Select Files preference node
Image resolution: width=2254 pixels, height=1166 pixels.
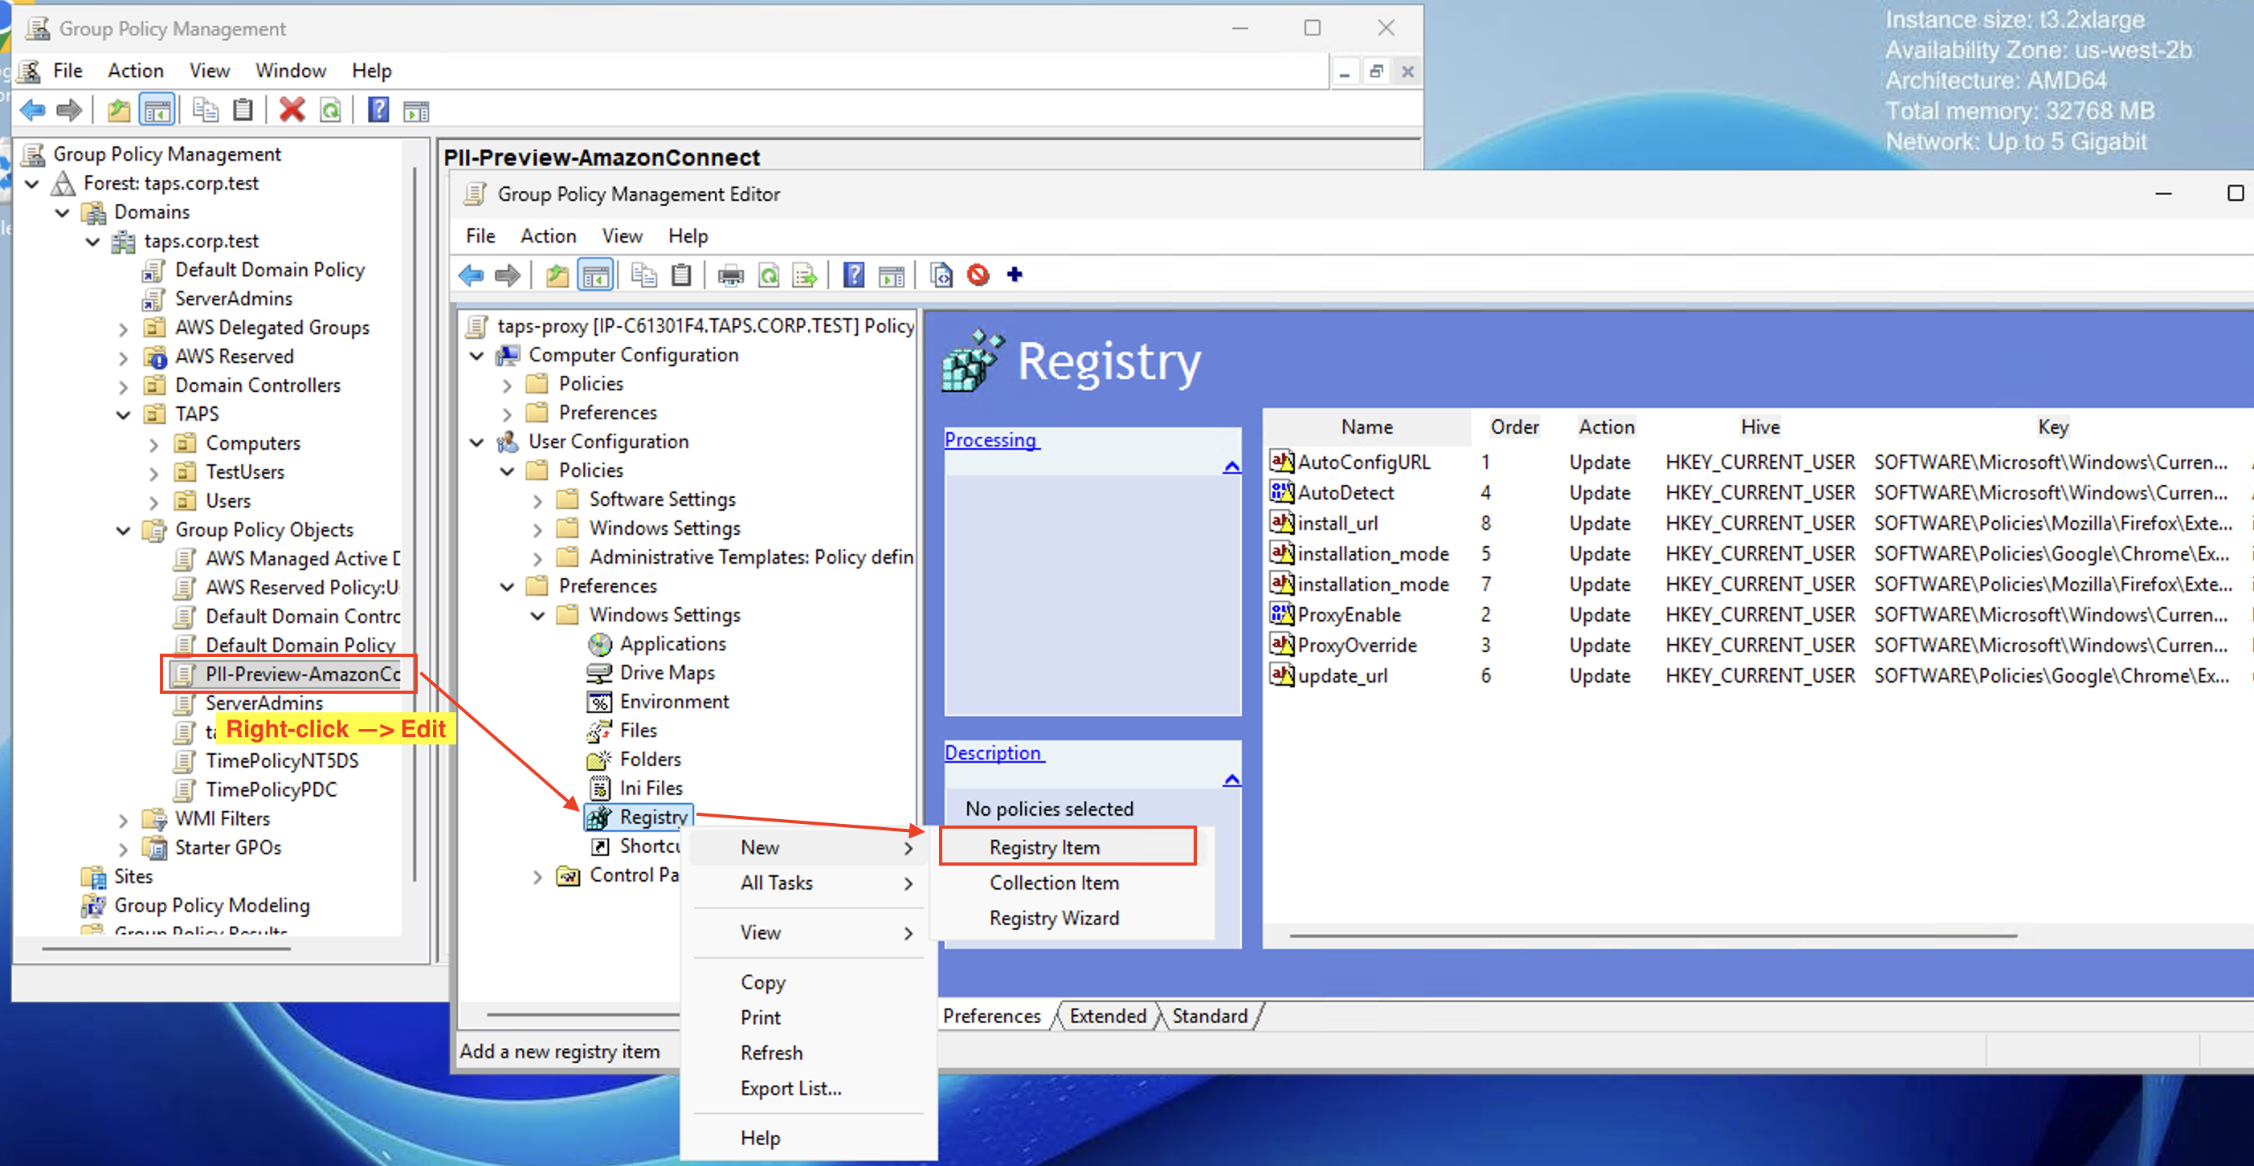[x=638, y=731]
